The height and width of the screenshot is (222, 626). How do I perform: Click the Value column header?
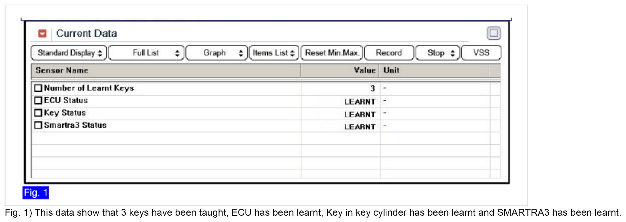365,71
